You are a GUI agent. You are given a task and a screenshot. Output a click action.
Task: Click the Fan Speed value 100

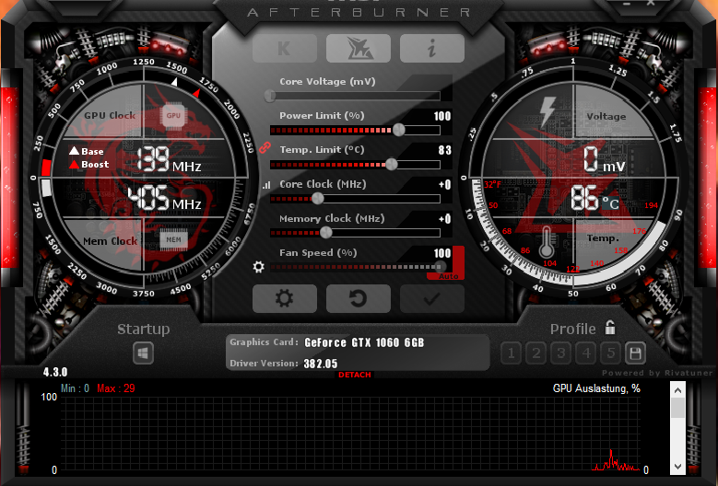[x=442, y=253]
